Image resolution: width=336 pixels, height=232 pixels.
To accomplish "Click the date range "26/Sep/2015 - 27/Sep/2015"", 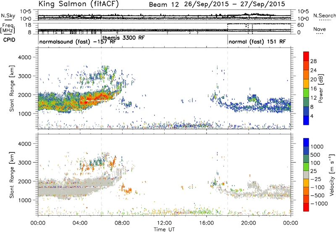I will point(235,4).
